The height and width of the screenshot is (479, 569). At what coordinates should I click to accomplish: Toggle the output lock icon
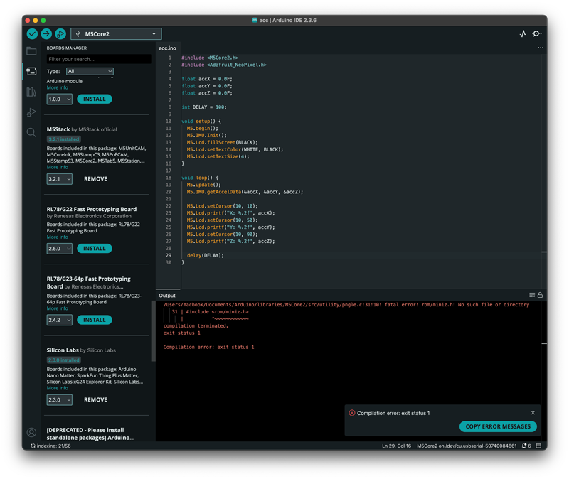coord(540,295)
